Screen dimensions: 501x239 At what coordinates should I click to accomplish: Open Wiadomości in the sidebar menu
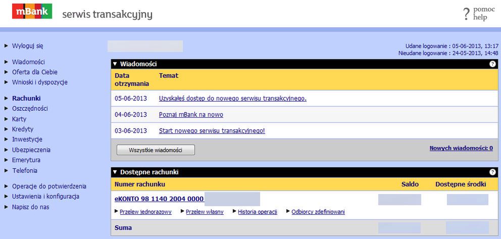coord(28,62)
